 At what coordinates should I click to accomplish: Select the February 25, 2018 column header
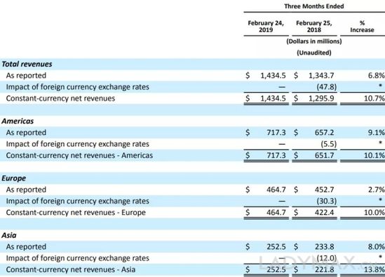coord(314,27)
